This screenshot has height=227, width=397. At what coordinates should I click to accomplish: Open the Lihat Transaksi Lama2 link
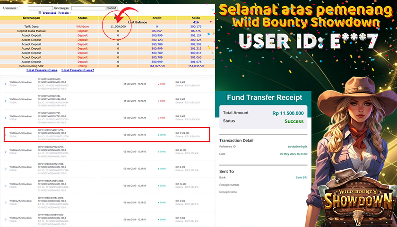(78, 70)
